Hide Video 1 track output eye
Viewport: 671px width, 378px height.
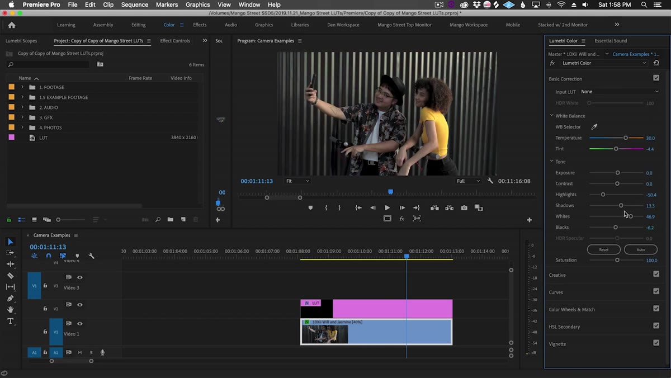[80, 323]
